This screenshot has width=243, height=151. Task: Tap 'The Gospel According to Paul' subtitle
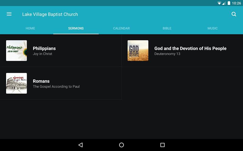pos(56,86)
